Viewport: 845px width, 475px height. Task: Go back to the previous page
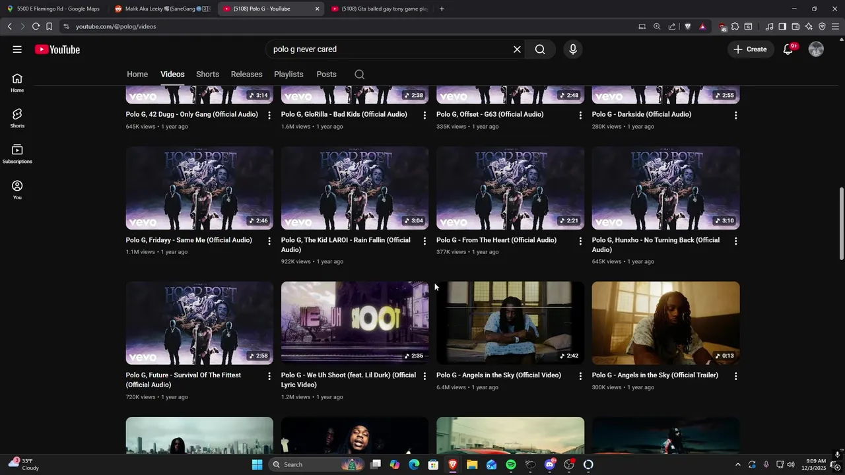click(9, 26)
